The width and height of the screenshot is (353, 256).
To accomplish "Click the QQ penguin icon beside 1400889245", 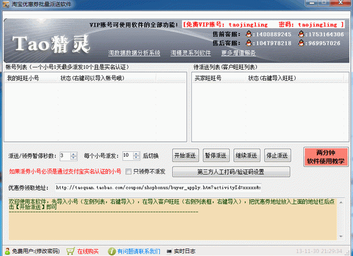I will [249, 34].
